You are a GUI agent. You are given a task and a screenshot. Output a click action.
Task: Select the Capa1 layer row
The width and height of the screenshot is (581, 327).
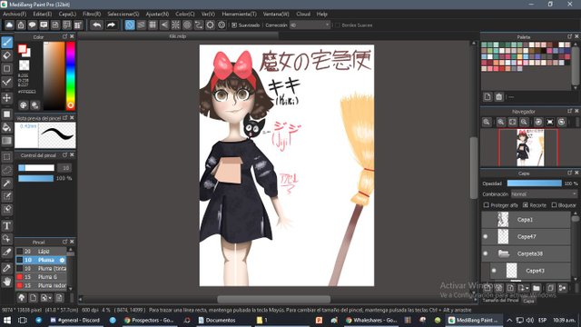click(x=526, y=220)
